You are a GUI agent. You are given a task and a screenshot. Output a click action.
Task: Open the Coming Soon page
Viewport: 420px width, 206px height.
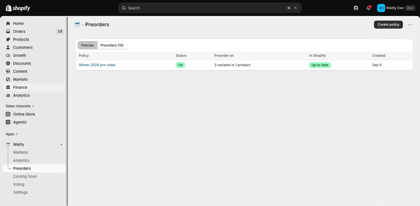[25, 176]
